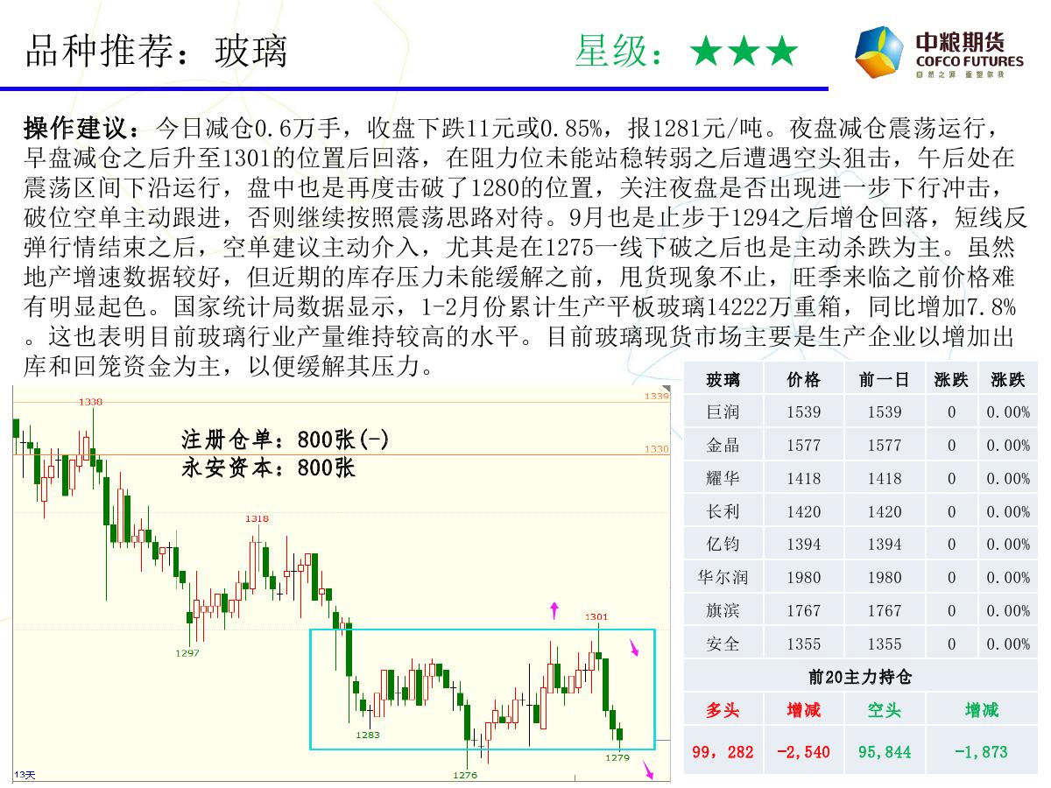1051x788 pixels.
Task: Click the green 空头 position label
Action: (884, 710)
